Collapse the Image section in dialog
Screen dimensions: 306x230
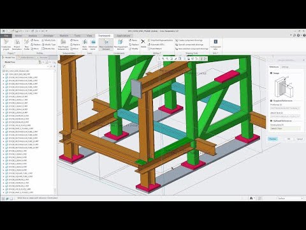click(272, 73)
